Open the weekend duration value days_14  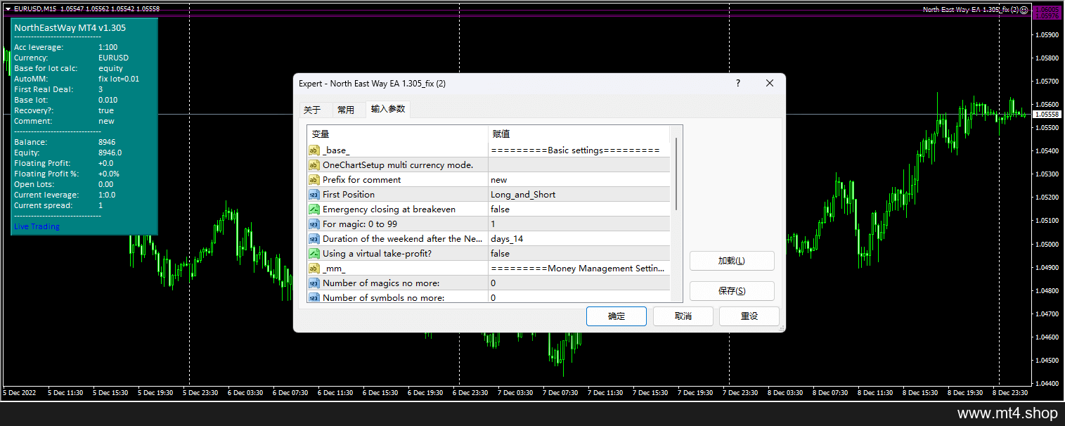tap(579, 239)
